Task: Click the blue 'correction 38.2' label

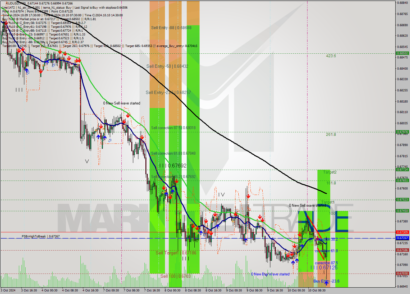Action: pos(326,239)
